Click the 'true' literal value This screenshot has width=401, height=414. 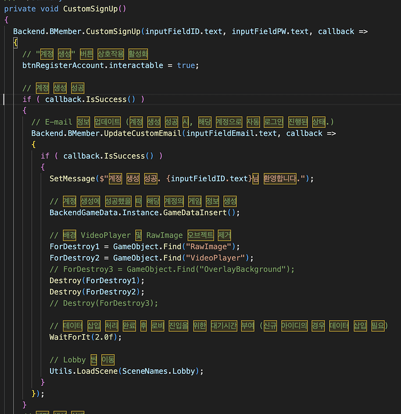tap(186, 65)
